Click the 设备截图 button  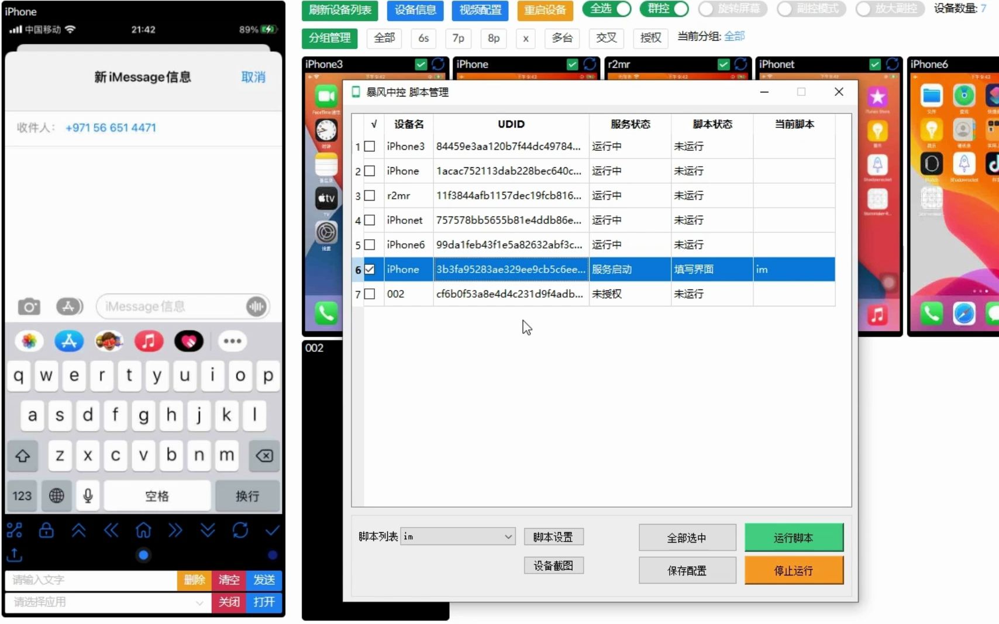tap(553, 566)
